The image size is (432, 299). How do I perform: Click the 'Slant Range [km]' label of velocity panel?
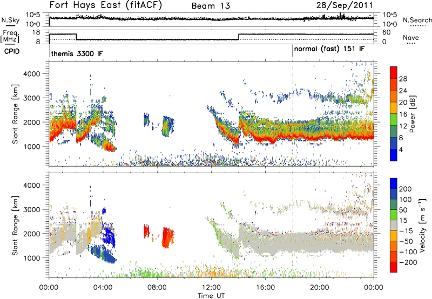click(15, 226)
